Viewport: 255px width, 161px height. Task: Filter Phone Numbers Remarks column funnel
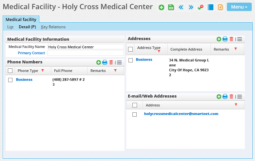[115, 71]
